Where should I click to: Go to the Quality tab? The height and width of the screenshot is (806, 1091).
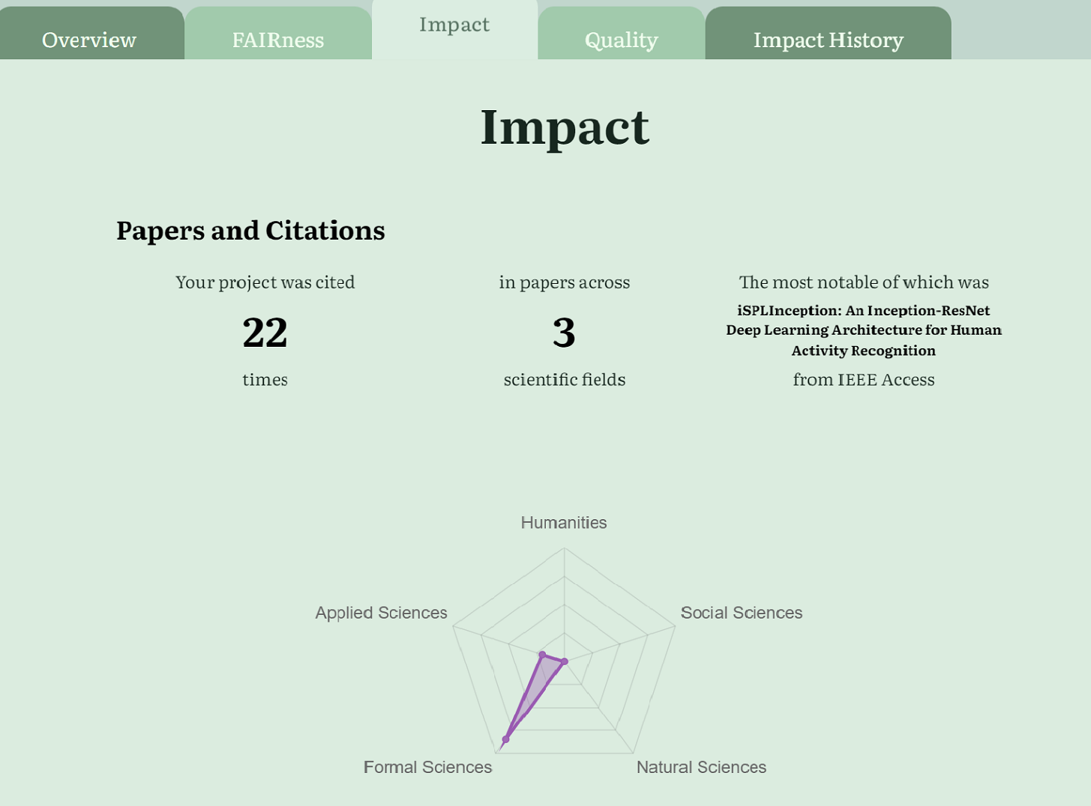point(621,40)
